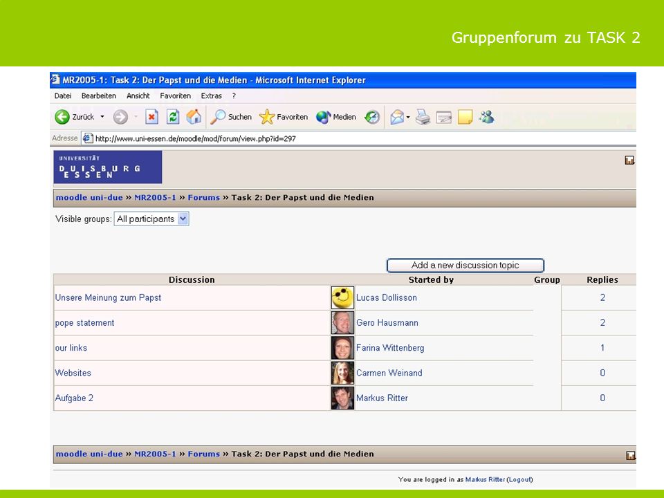
Task: Open the ? help menu
Action: tap(234, 95)
